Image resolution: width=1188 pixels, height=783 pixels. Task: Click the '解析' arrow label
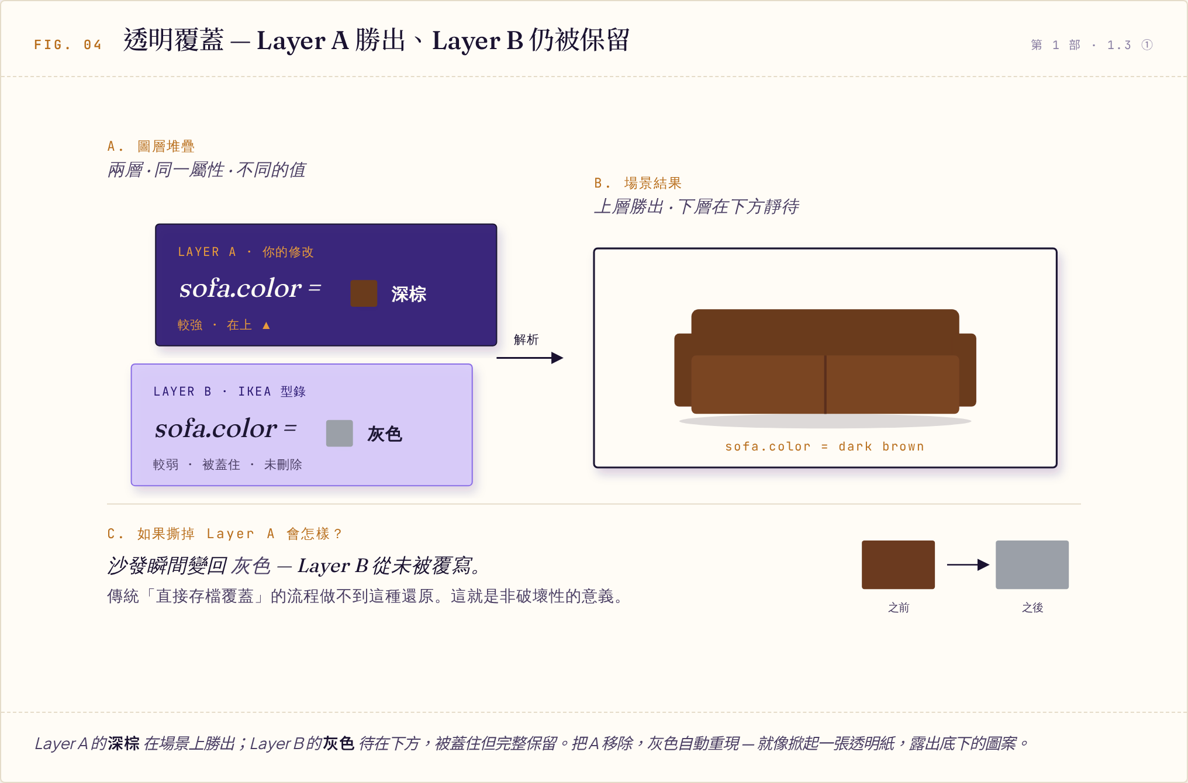pyautogui.click(x=526, y=339)
